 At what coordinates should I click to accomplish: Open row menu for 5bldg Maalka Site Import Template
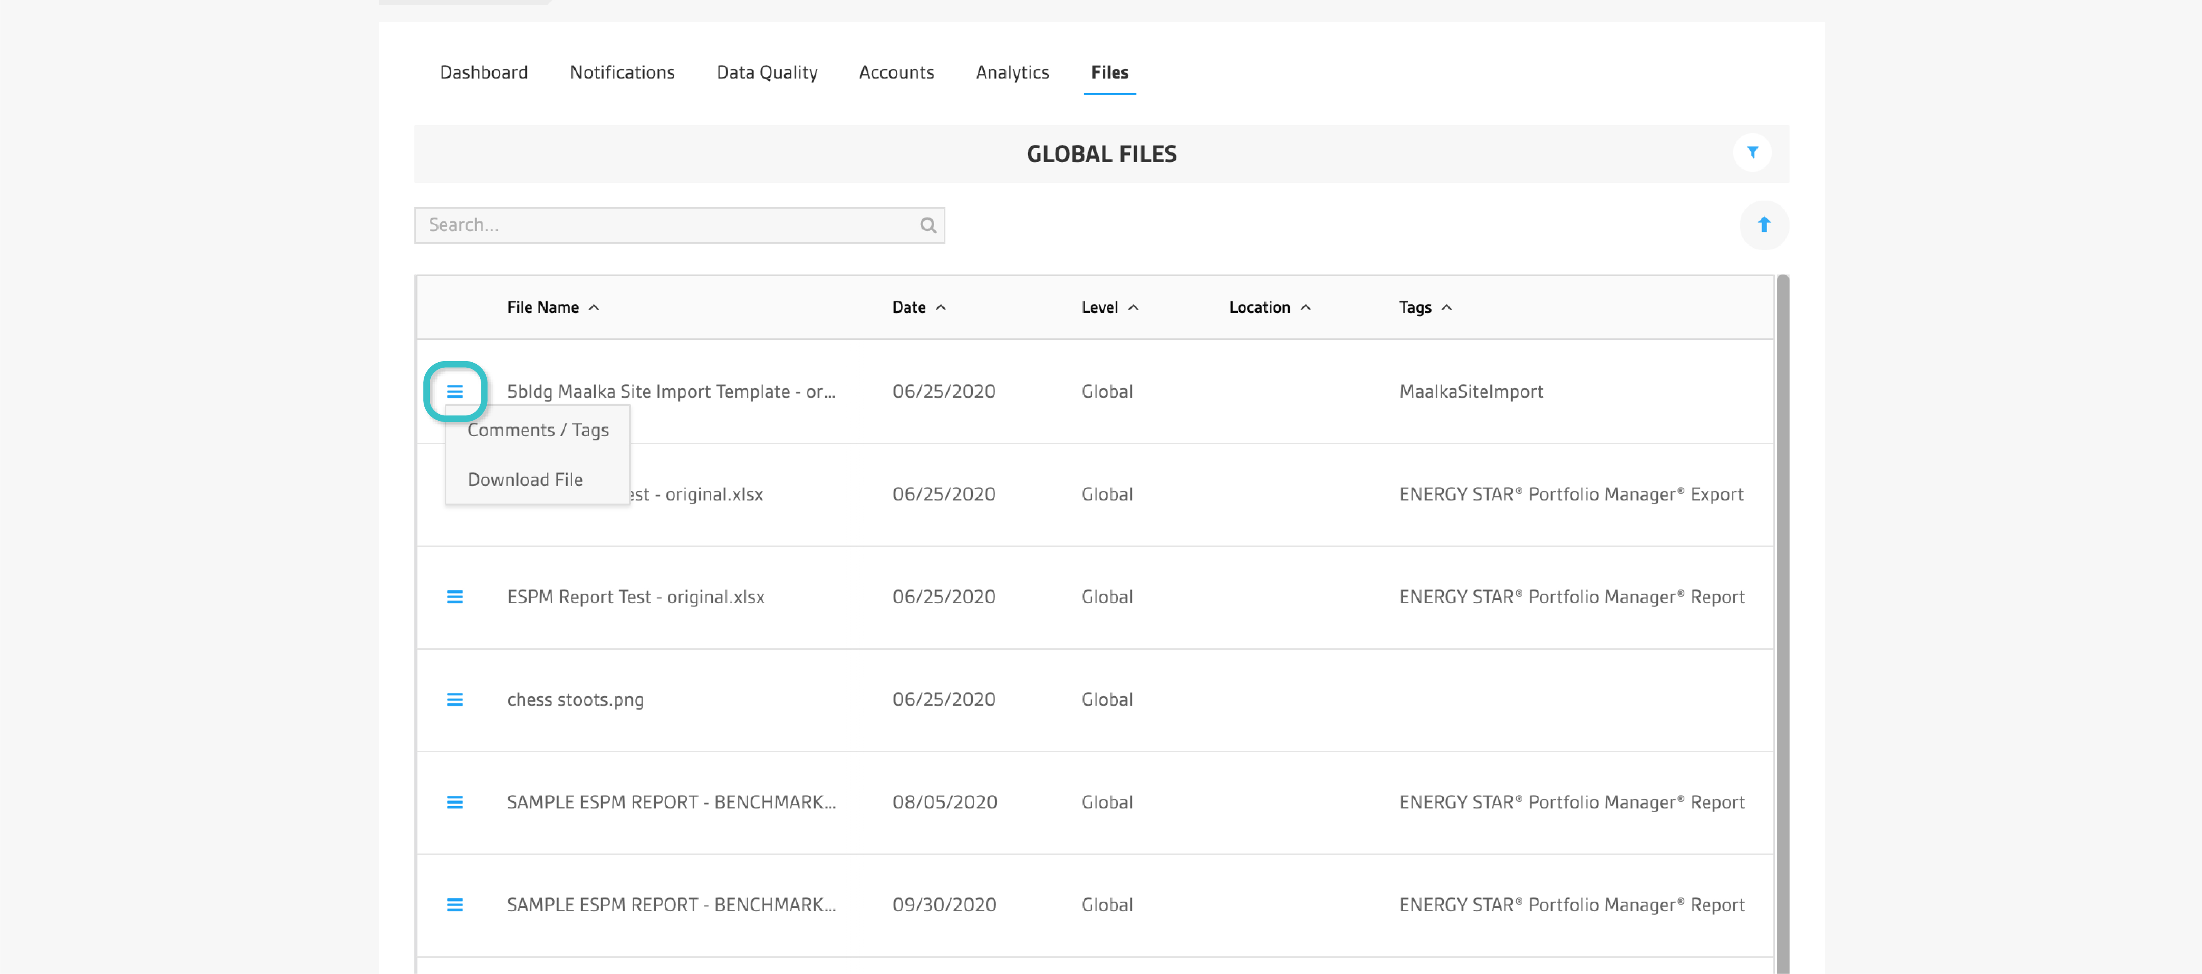point(455,391)
